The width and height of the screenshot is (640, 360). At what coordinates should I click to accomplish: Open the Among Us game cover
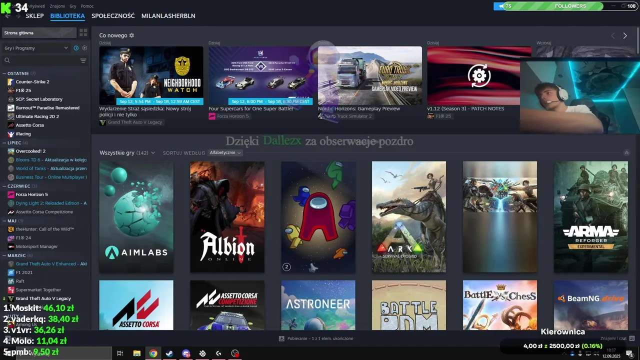pos(318,216)
